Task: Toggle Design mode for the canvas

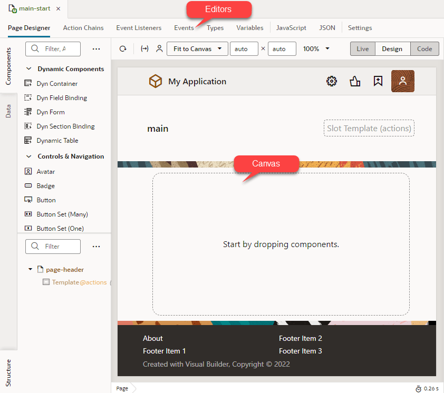Action: tap(392, 48)
